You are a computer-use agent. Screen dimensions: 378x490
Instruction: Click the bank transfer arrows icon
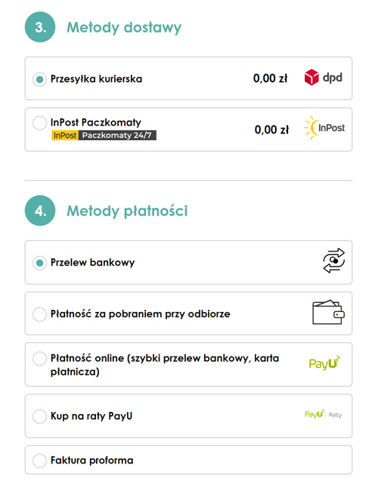click(333, 261)
